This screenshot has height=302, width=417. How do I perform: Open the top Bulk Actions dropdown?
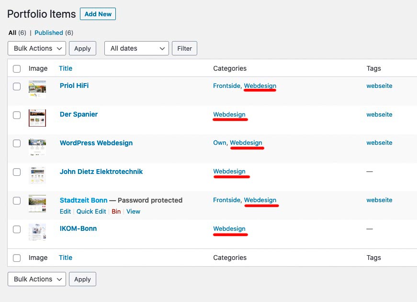tap(37, 48)
